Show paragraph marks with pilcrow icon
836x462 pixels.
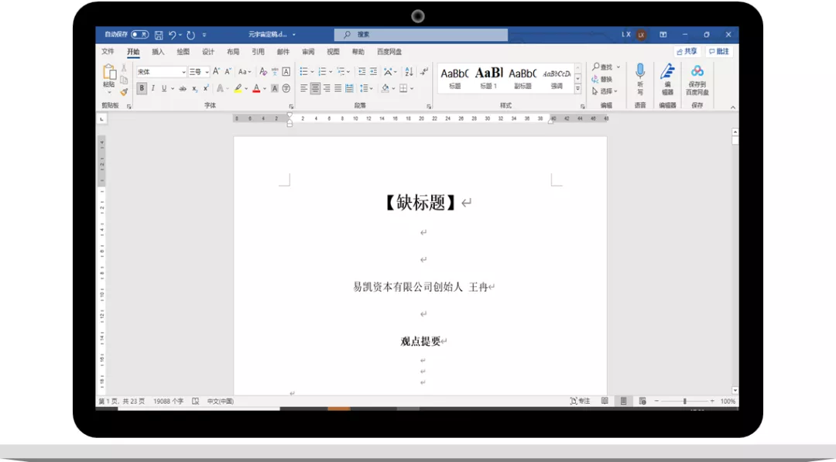[x=424, y=71]
